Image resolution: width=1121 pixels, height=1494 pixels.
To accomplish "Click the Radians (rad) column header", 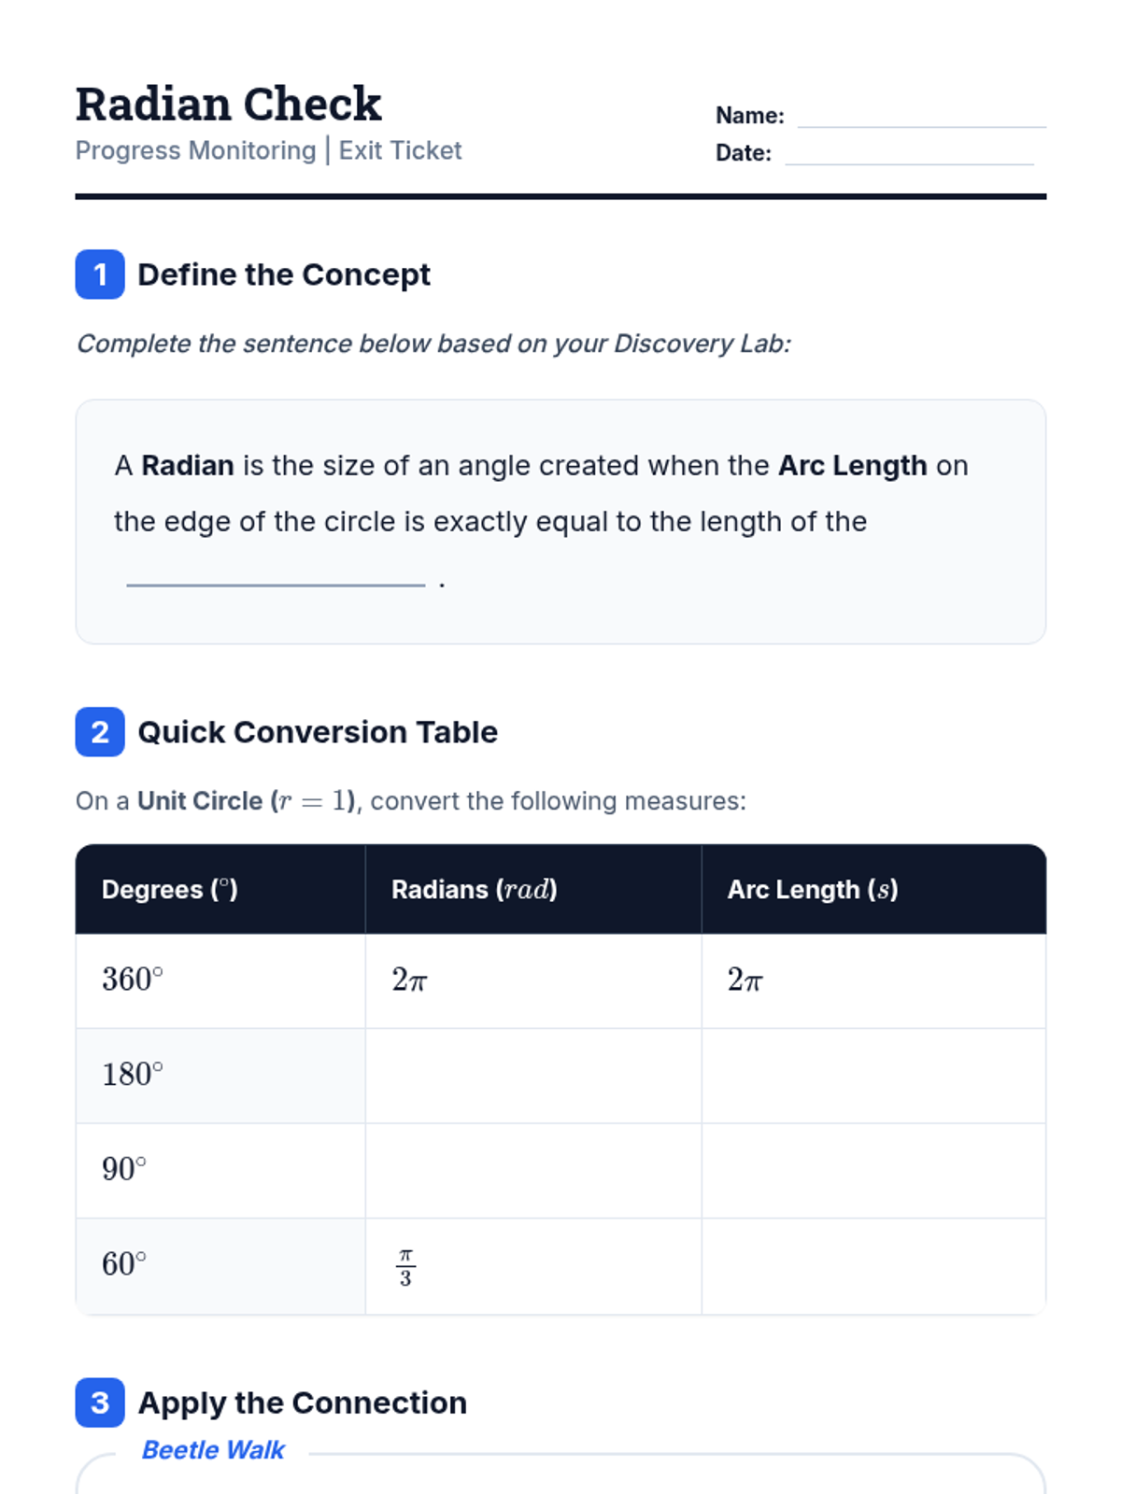I will pyautogui.click(x=474, y=889).
